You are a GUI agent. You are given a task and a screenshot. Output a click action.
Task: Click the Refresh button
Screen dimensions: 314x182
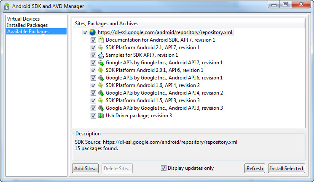255,169
